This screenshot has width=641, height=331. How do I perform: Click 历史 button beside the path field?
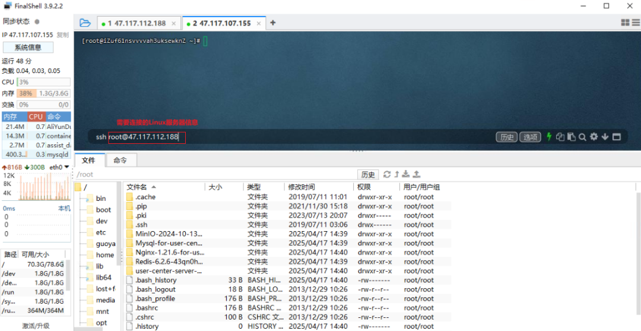[x=368, y=175]
